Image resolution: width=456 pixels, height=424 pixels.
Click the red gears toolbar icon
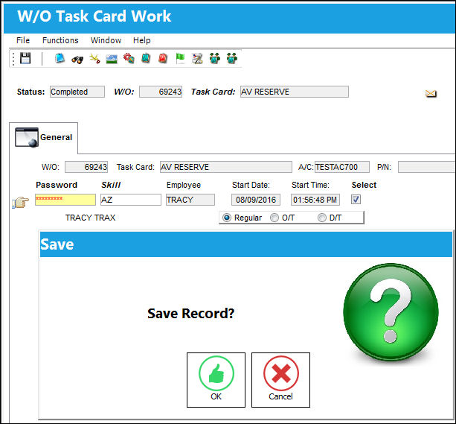[x=129, y=59]
